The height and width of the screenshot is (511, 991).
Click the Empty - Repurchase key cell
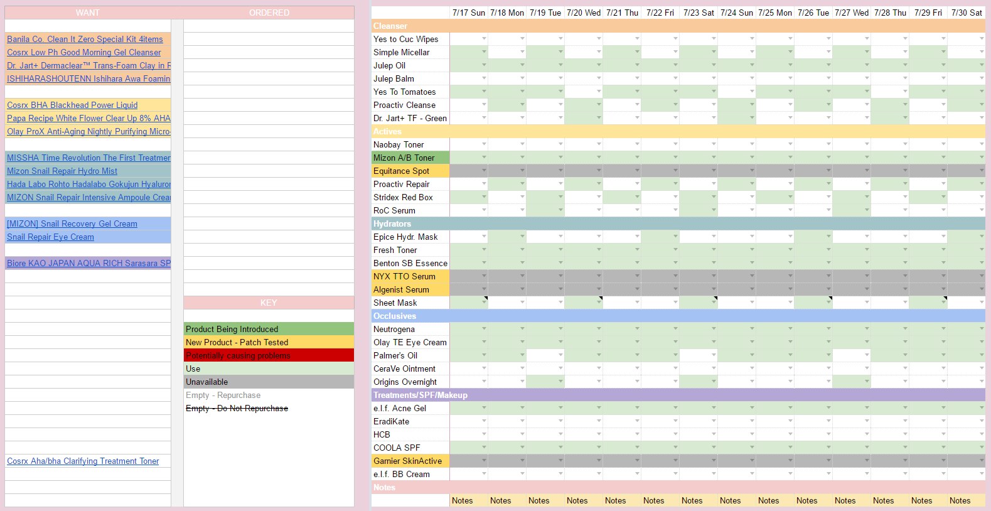[x=269, y=395]
